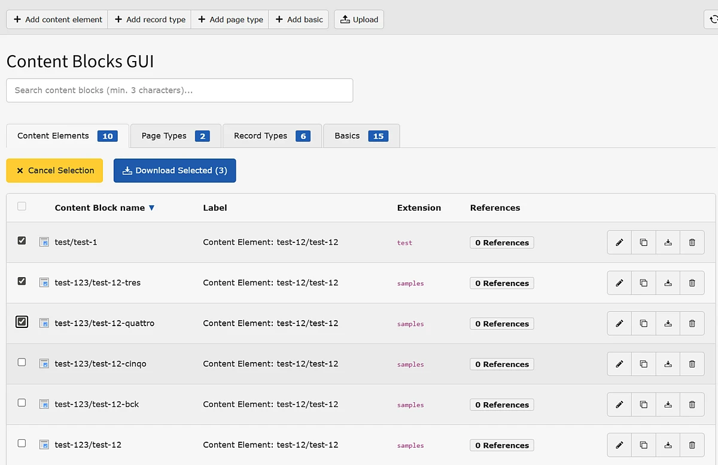Check the test-123/test-12-cinqo row checkbox
The height and width of the screenshot is (465, 718).
[x=22, y=362]
